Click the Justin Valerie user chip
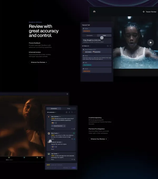Screen dimensions: 158x179 click(87, 52)
